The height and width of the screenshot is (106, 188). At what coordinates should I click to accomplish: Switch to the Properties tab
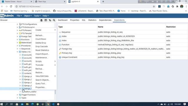pyautogui.click(x=75, y=20)
